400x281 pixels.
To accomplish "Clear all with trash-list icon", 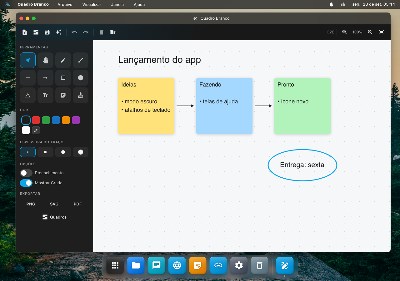I will [x=113, y=32].
